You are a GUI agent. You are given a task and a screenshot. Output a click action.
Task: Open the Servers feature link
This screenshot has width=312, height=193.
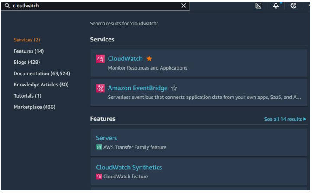point(106,138)
